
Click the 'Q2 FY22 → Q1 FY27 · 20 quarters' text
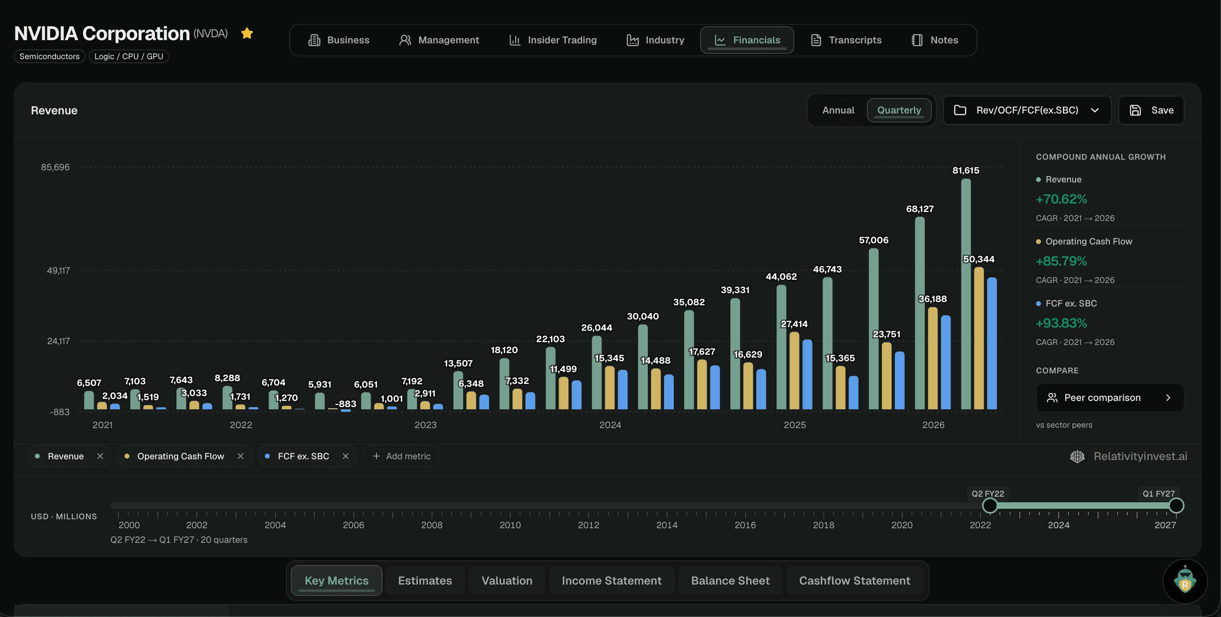pyautogui.click(x=179, y=540)
